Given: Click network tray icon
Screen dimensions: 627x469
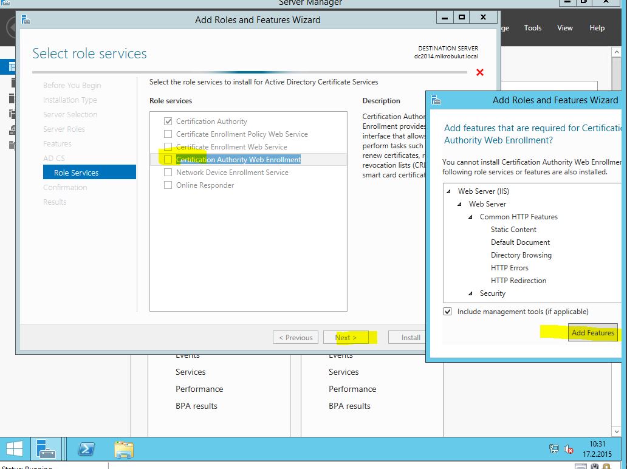Looking at the screenshot, I should coord(554,449).
